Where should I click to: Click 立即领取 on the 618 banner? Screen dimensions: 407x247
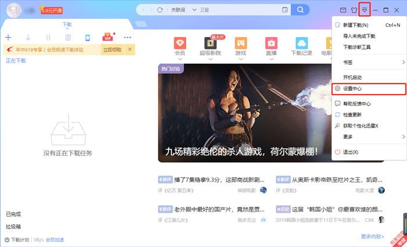112,49
